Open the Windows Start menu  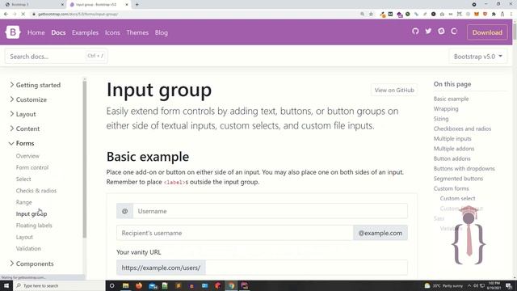click(x=6, y=285)
